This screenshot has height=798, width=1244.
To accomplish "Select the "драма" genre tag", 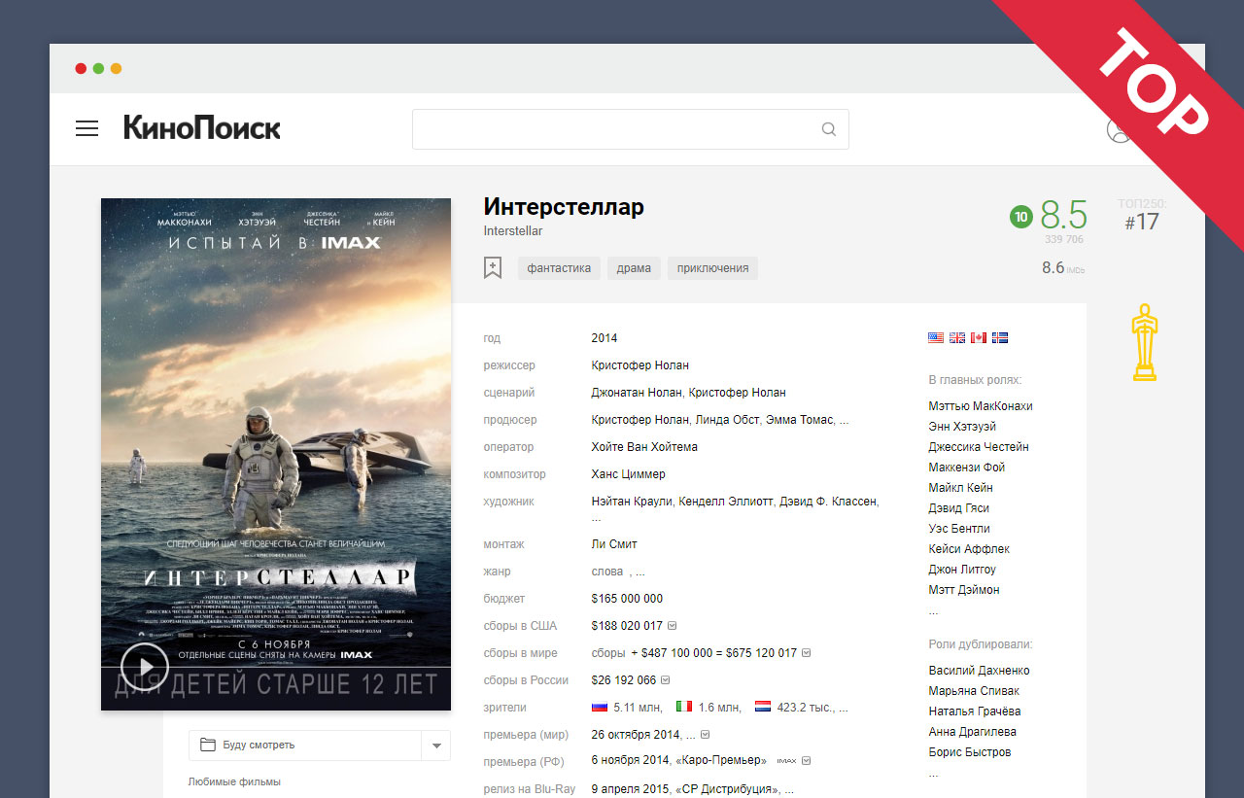I will click(634, 267).
